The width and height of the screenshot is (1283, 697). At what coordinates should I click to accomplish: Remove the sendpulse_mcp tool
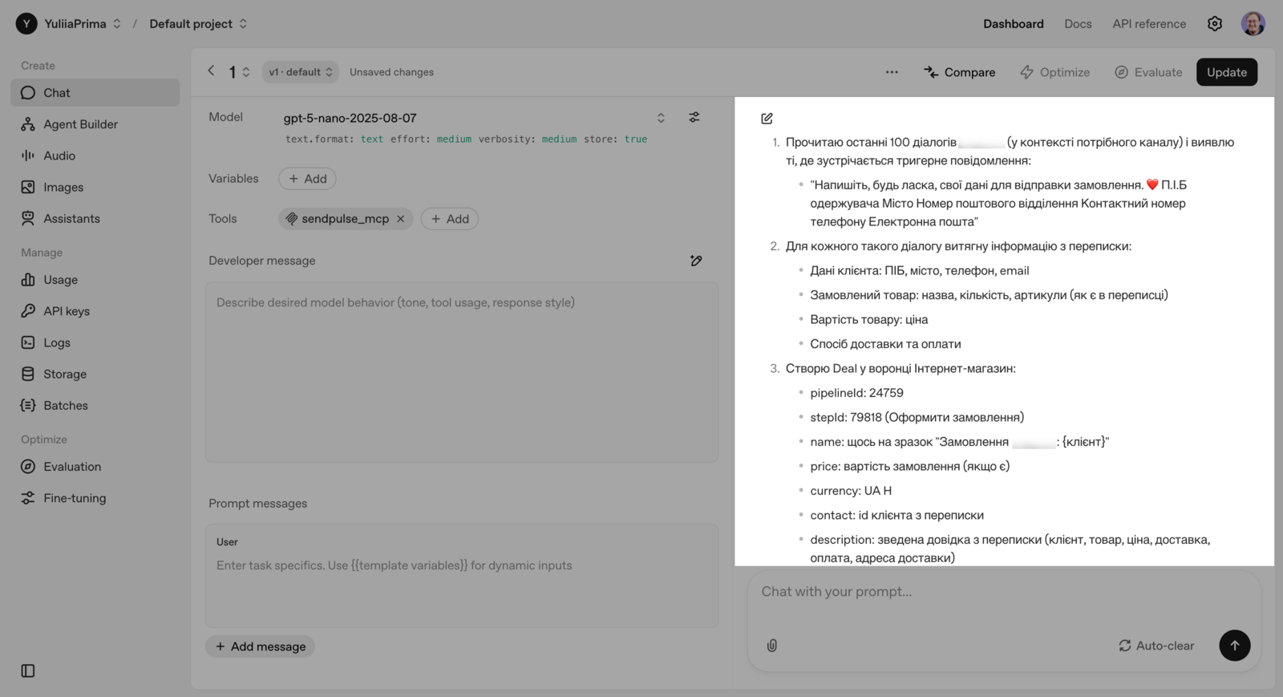[x=401, y=219]
